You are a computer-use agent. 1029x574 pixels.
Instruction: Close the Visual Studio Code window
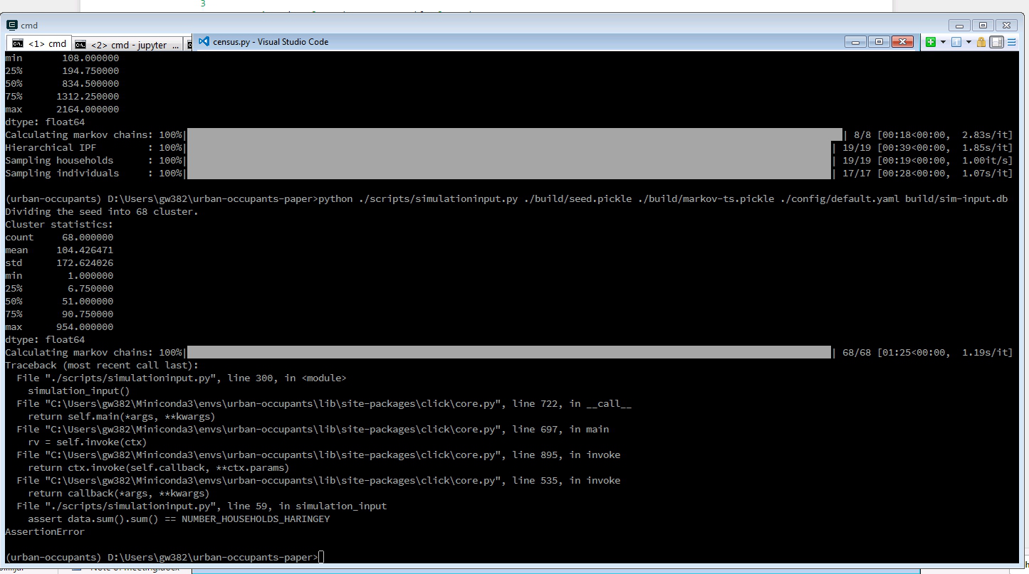point(903,41)
